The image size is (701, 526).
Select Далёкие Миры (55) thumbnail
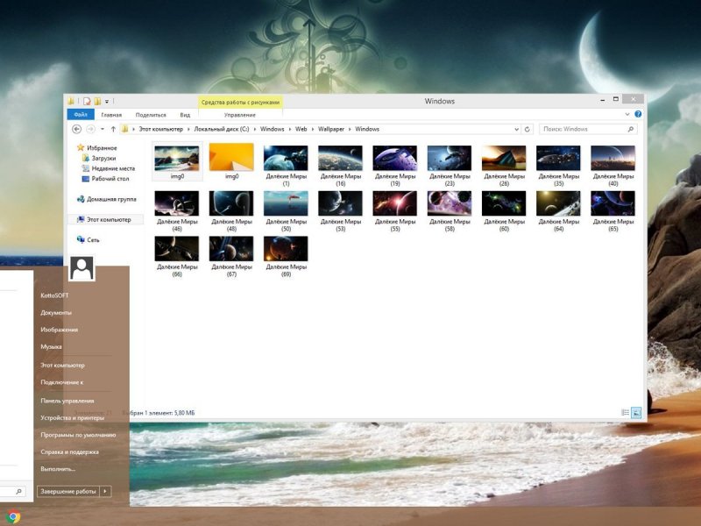(395, 203)
